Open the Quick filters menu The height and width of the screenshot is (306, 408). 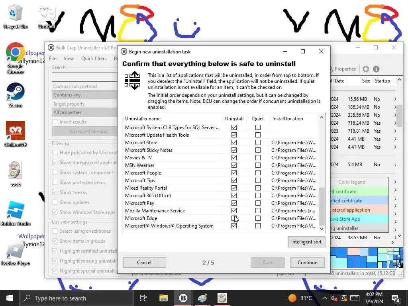[x=94, y=59]
